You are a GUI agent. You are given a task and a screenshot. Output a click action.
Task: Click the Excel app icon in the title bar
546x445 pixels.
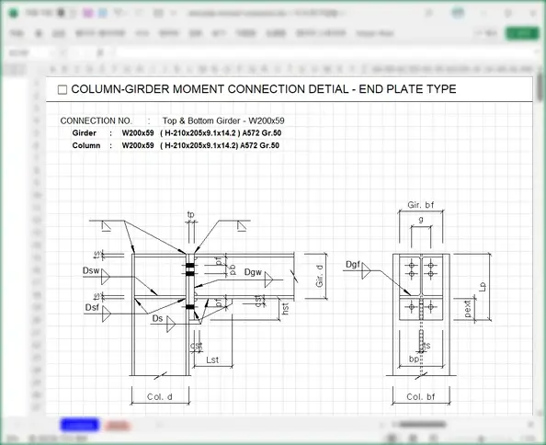pyautogui.click(x=14, y=13)
